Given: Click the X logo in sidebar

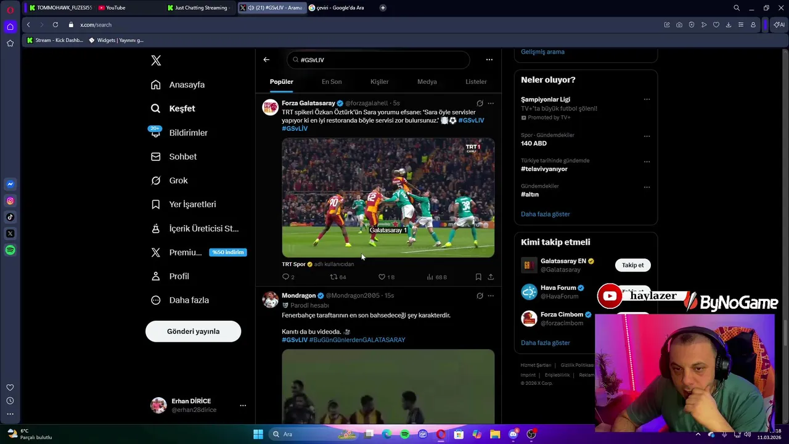Looking at the screenshot, I should [156, 60].
